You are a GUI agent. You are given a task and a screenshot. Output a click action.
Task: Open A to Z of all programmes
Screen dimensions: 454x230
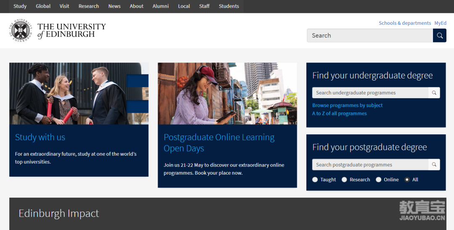[339, 114]
